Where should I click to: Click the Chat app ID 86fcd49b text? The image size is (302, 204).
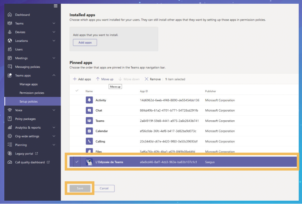[x=169, y=110]
